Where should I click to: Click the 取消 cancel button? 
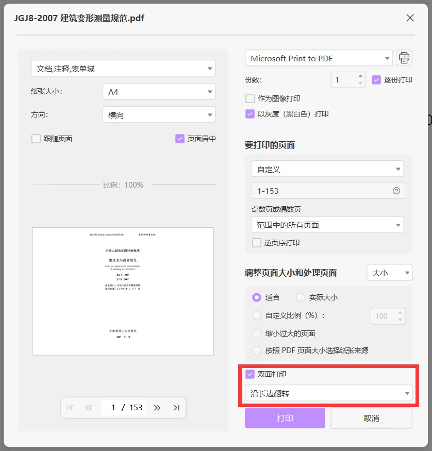[371, 418]
